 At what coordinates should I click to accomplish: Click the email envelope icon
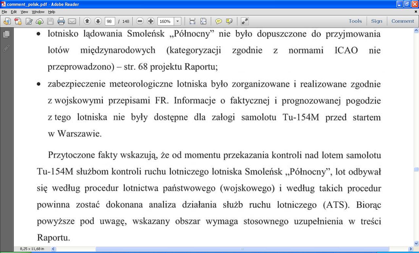click(72, 21)
